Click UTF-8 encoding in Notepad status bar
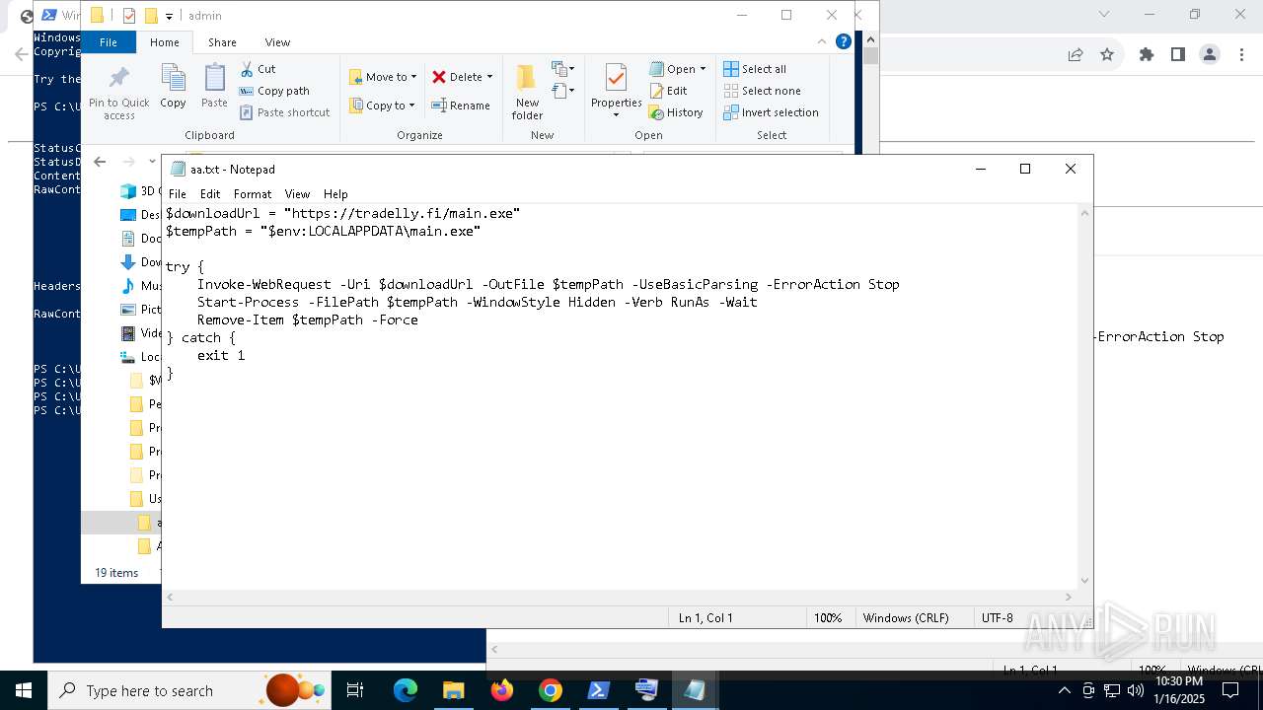The height and width of the screenshot is (710, 1263). pos(997,618)
